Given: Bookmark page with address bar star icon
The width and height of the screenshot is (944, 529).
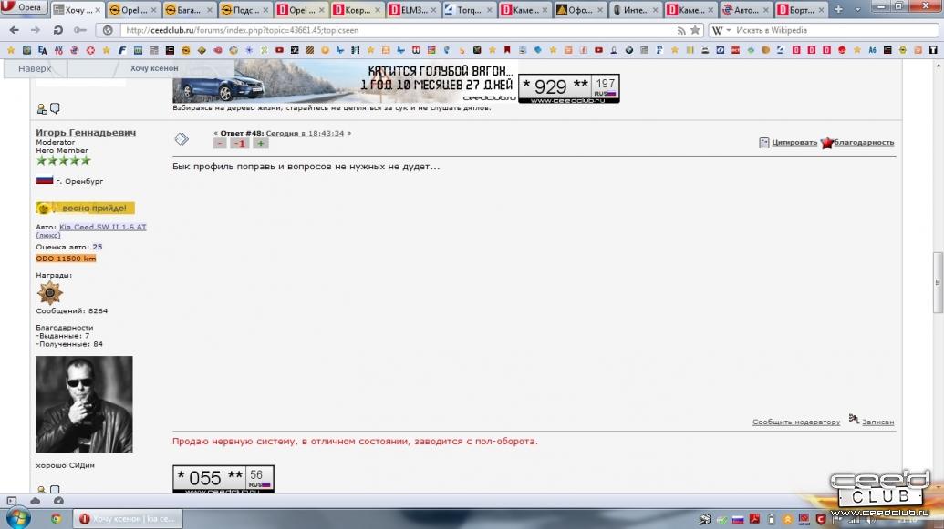Looking at the screenshot, I should (x=695, y=30).
